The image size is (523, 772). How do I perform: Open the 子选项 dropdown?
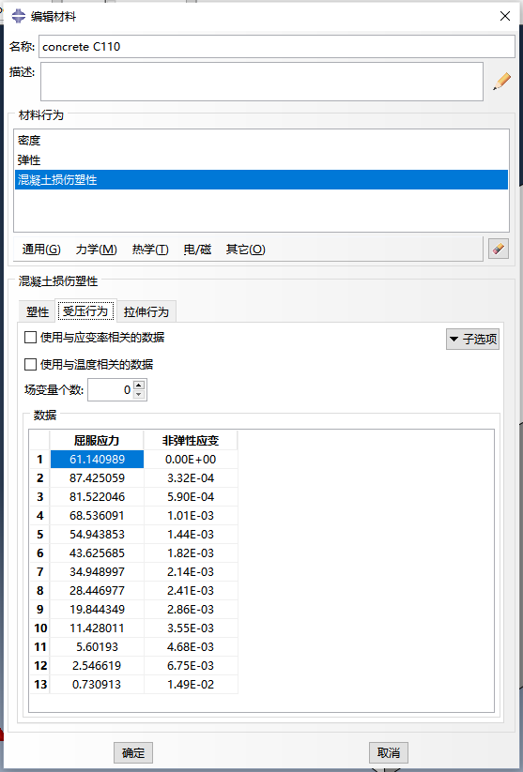coord(472,340)
